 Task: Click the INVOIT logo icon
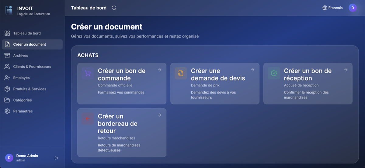pyautogui.click(x=9, y=10)
